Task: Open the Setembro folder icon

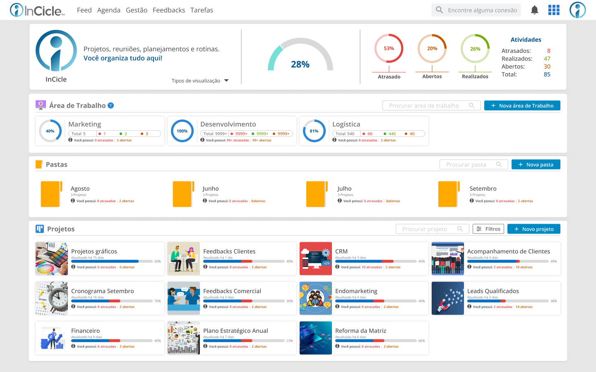Action: pyautogui.click(x=449, y=194)
